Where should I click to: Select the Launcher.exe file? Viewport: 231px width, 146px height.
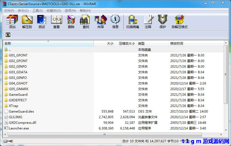pos(19,128)
